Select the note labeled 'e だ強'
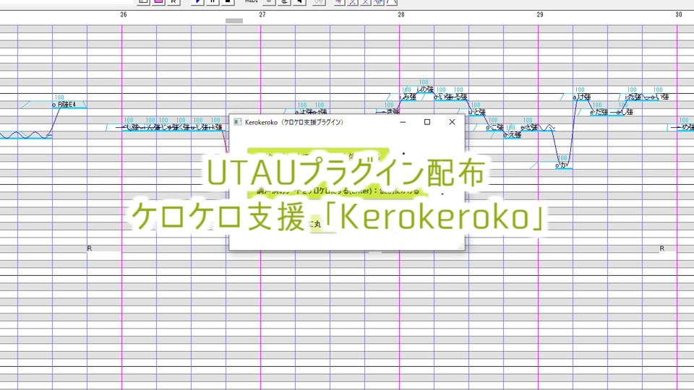This screenshot has width=694, height=390. [x=599, y=113]
